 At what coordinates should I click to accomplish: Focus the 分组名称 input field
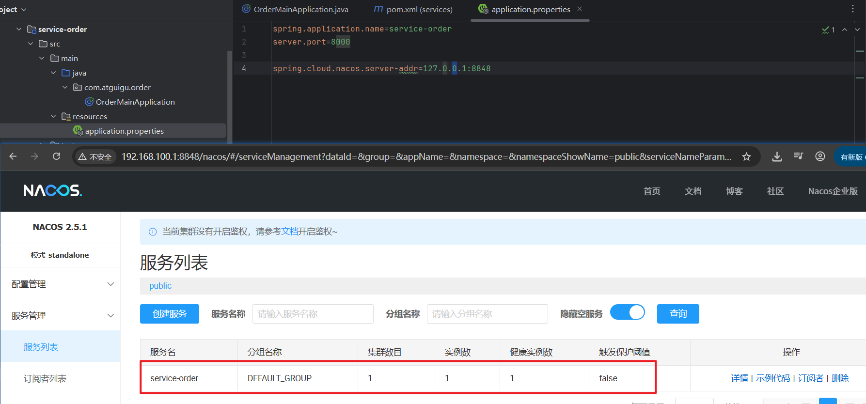point(488,314)
